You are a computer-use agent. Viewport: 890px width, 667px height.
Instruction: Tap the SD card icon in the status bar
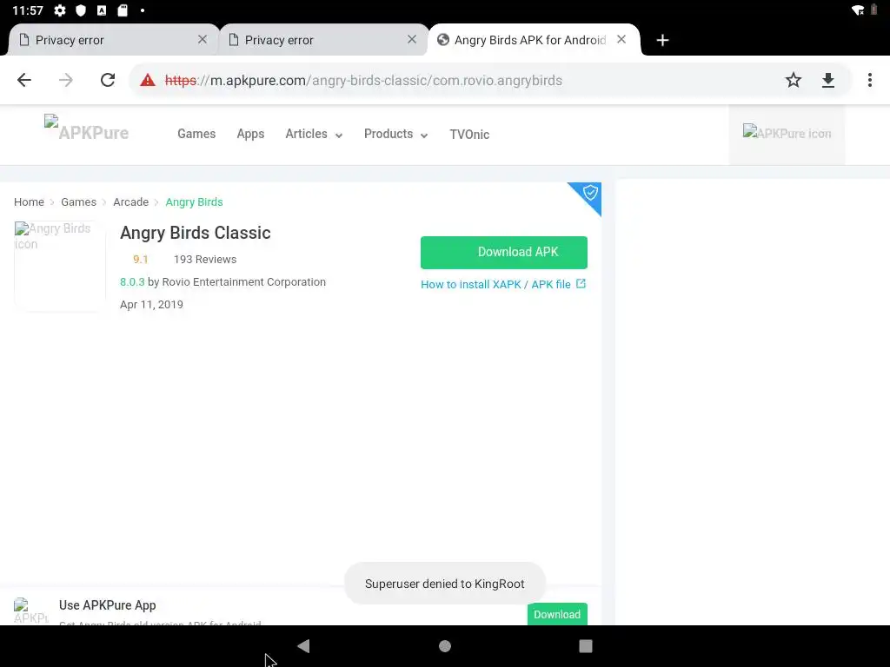pos(123,10)
